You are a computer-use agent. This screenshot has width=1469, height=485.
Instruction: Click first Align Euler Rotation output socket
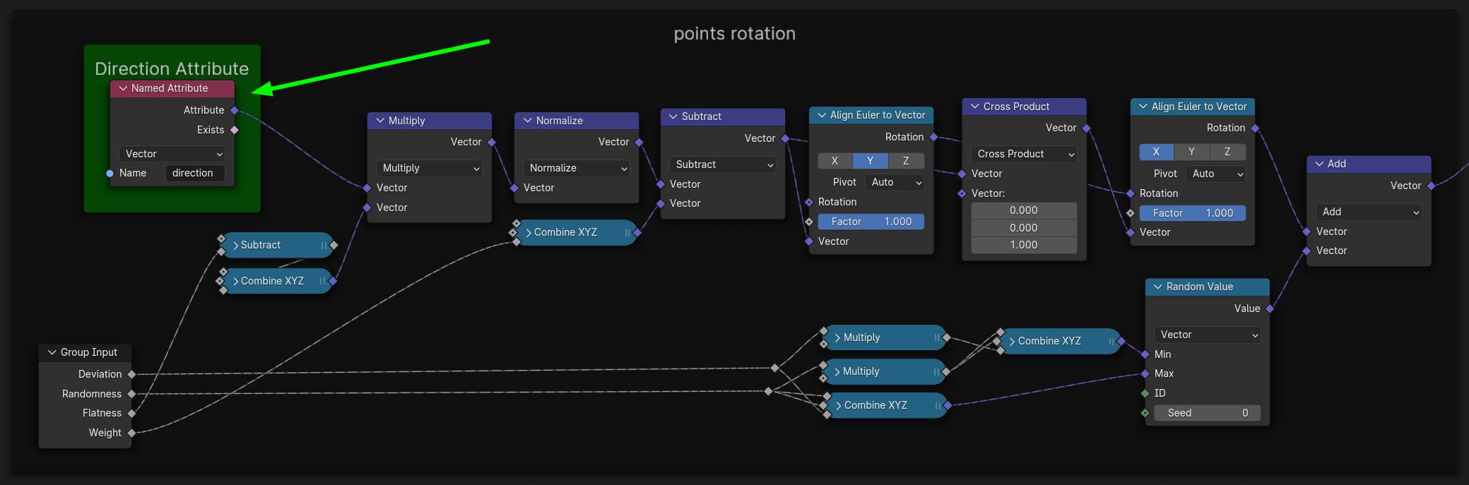coord(933,137)
